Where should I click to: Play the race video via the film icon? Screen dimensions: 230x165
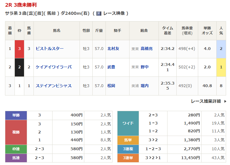[99, 13]
